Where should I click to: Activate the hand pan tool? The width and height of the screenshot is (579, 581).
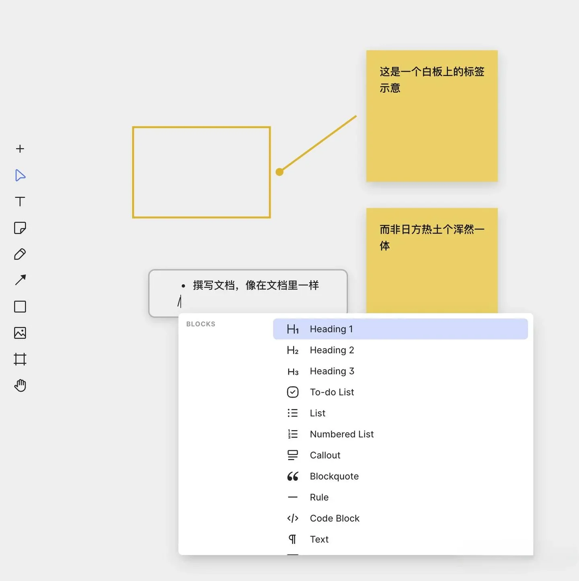(20, 386)
